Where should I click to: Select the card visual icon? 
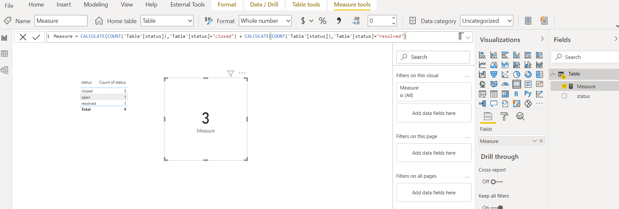[517, 84]
